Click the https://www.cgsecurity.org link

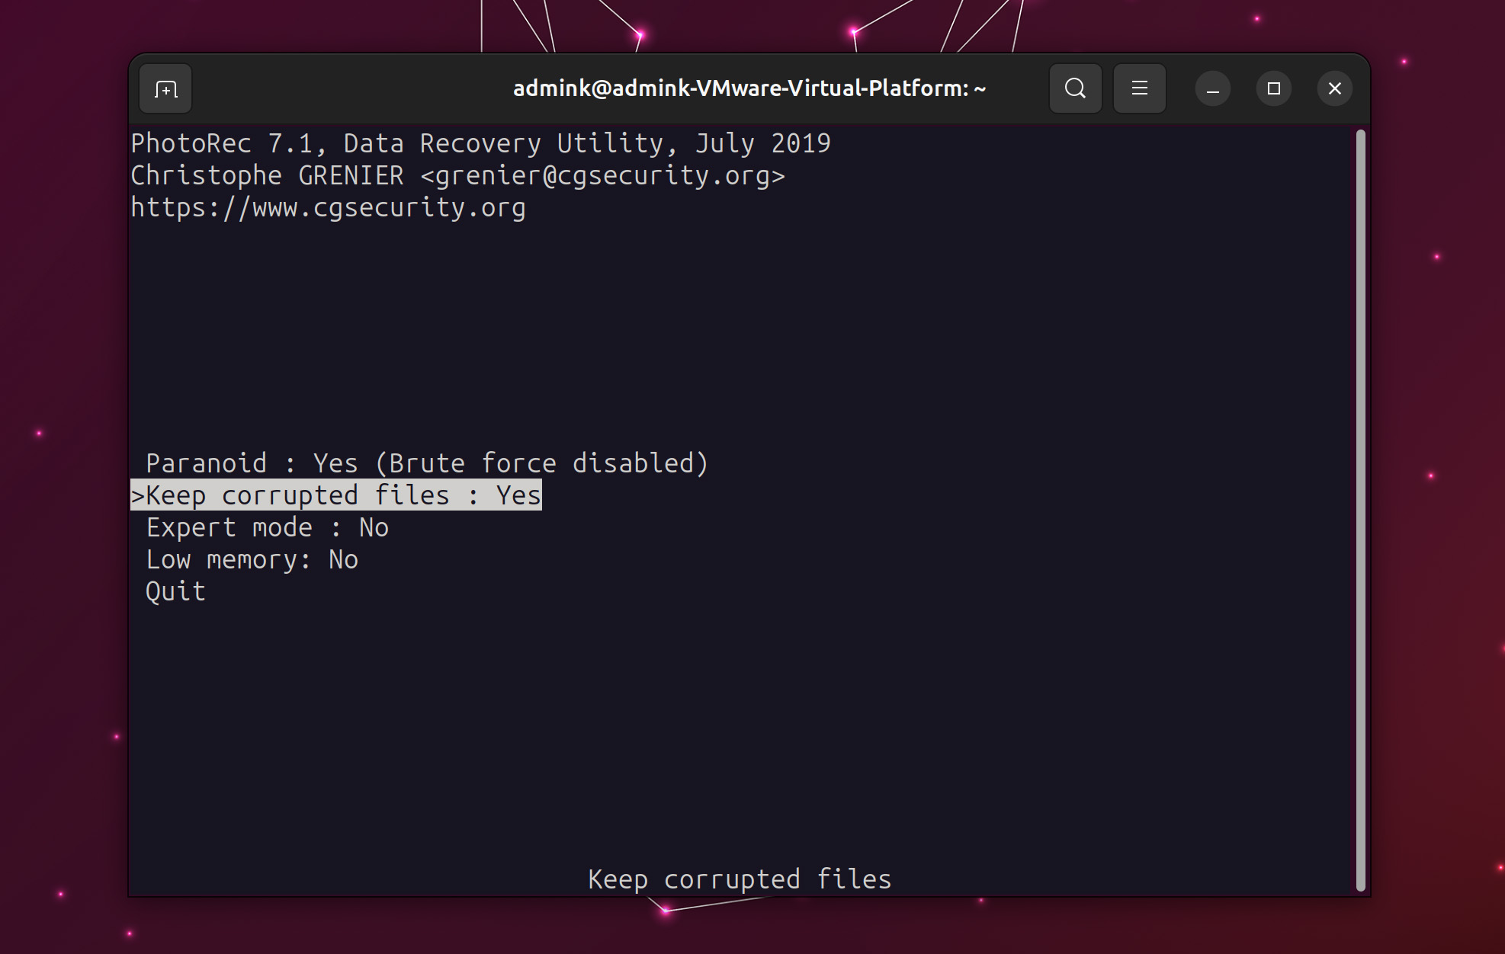[x=328, y=207]
